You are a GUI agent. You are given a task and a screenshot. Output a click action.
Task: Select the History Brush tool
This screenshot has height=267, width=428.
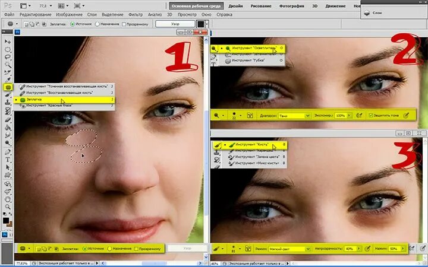pyautogui.click(x=8, y=111)
